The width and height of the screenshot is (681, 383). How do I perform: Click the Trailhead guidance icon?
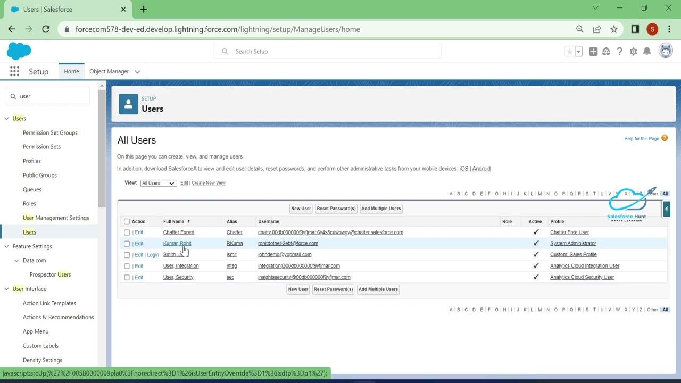(x=606, y=52)
